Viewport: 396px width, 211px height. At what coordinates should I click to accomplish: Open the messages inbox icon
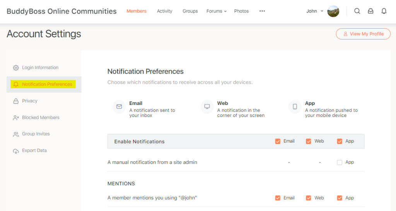click(370, 11)
